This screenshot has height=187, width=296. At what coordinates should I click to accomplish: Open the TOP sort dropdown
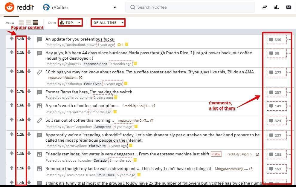70,22
